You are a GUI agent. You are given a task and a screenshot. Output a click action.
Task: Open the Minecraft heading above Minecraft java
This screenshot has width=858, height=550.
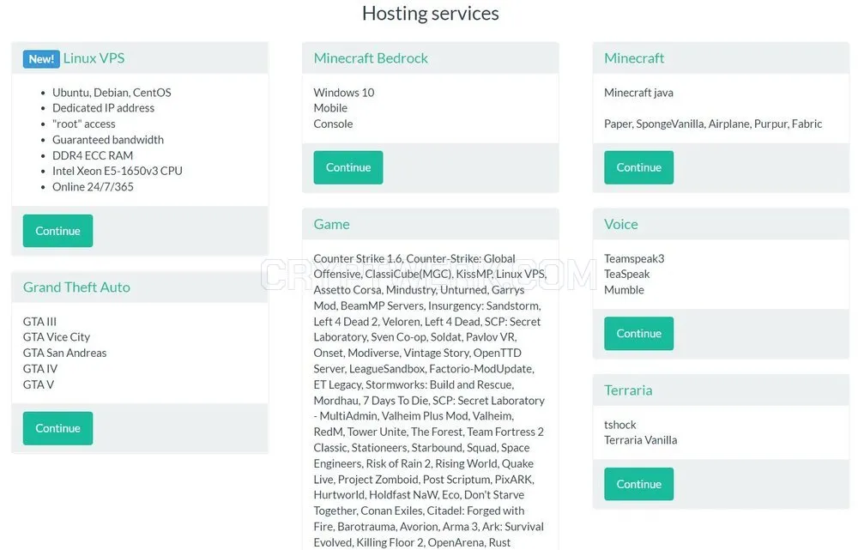[634, 58]
